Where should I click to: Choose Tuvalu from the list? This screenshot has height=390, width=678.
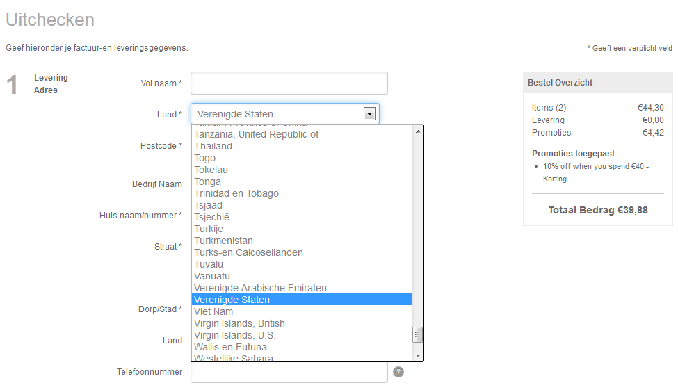pos(301,264)
